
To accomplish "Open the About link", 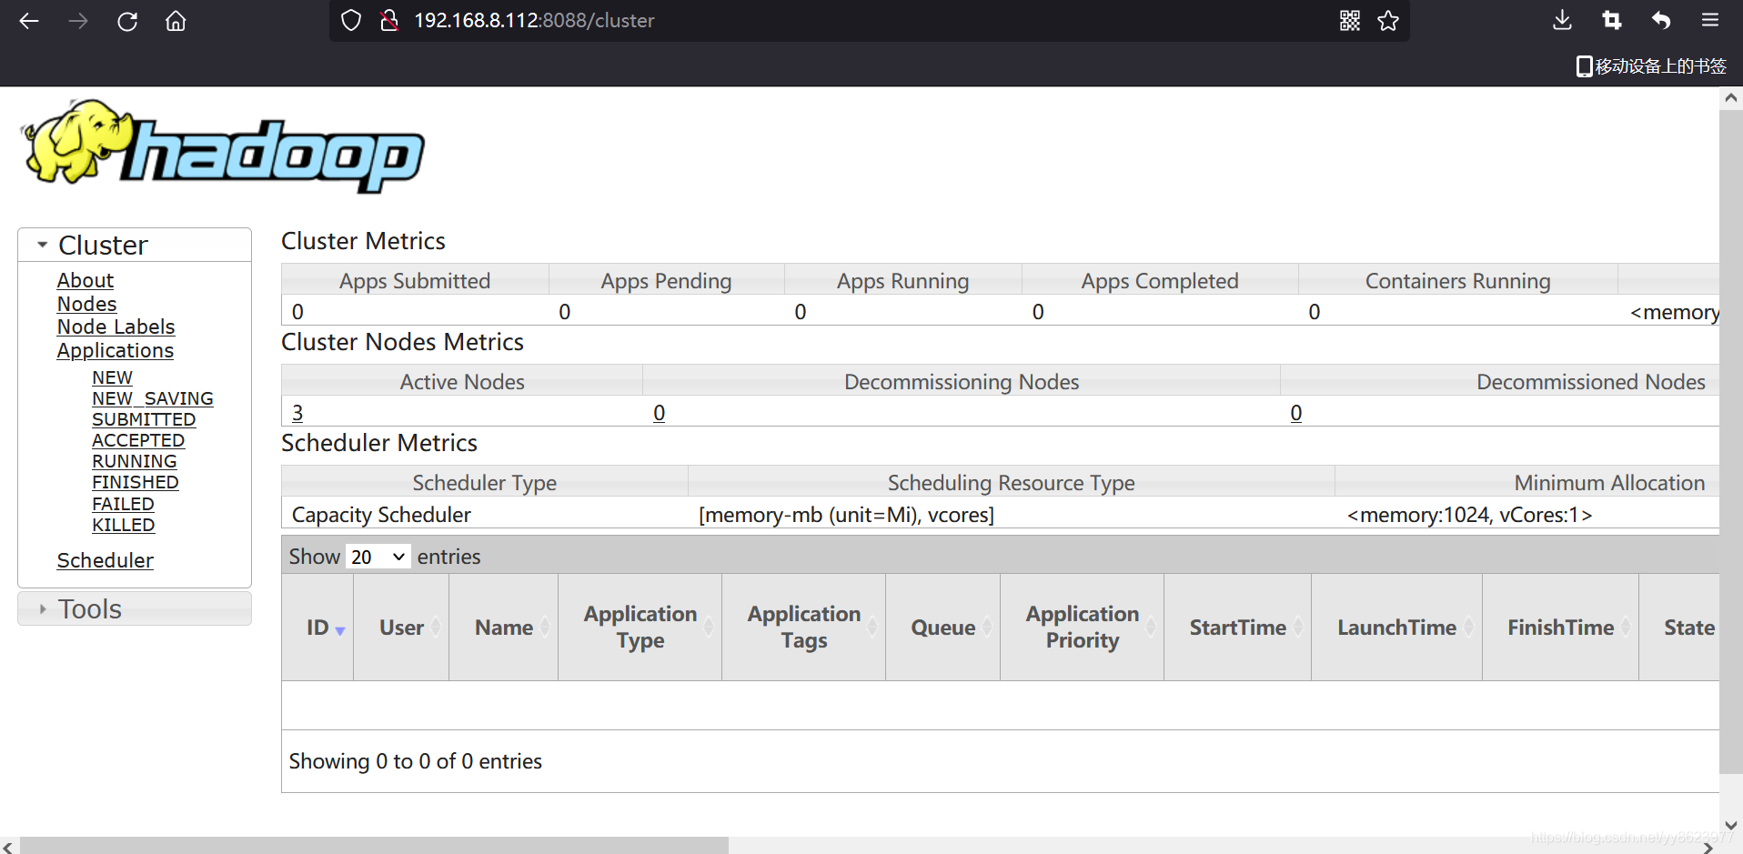I will pos(86,280).
